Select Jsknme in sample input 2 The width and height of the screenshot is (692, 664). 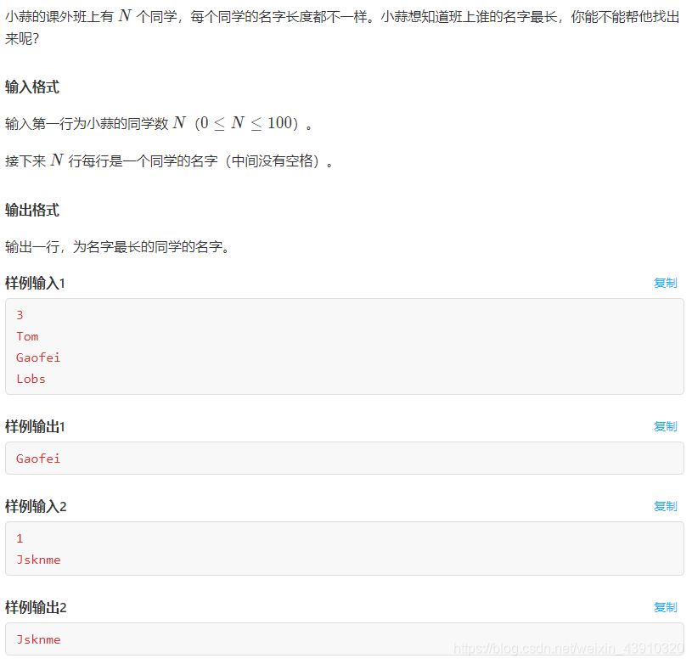pos(38,560)
